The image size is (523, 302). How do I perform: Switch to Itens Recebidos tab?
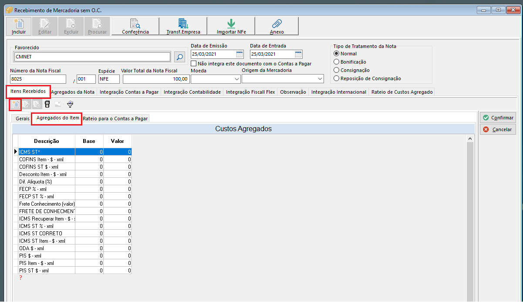click(x=28, y=92)
